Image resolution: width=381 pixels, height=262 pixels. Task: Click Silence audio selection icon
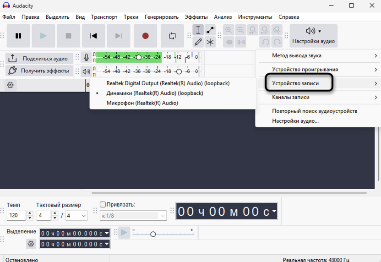(x=241, y=42)
